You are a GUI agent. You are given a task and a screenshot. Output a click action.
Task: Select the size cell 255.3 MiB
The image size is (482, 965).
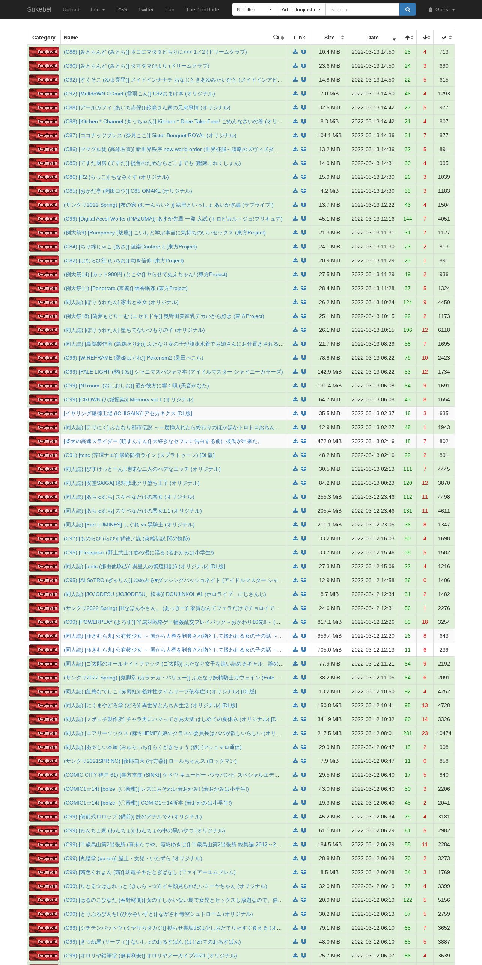point(330,497)
